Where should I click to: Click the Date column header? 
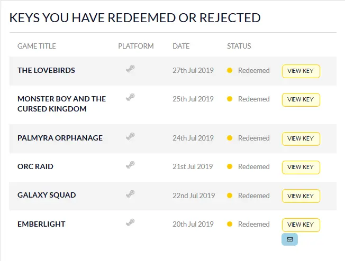[x=181, y=46]
